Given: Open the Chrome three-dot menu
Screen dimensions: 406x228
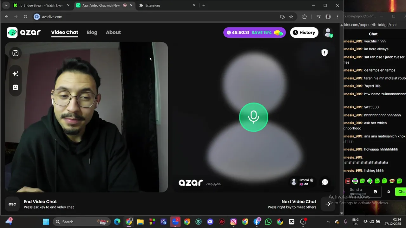Looking at the screenshot, I should [x=337, y=17].
